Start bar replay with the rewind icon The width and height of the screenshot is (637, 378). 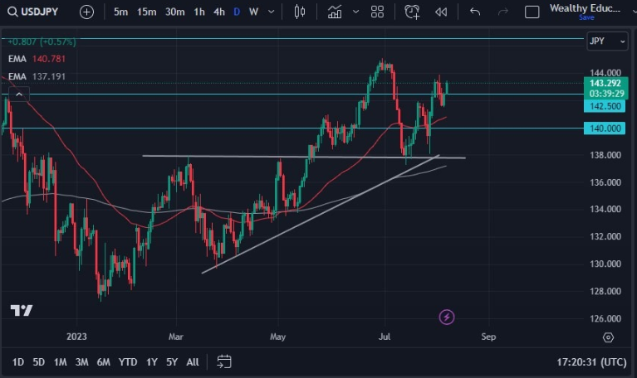[441, 12]
